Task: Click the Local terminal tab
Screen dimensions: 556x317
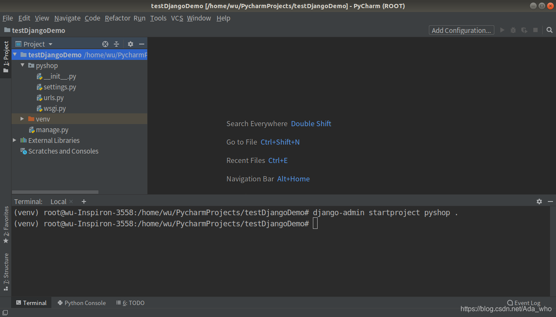Action: (x=59, y=201)
